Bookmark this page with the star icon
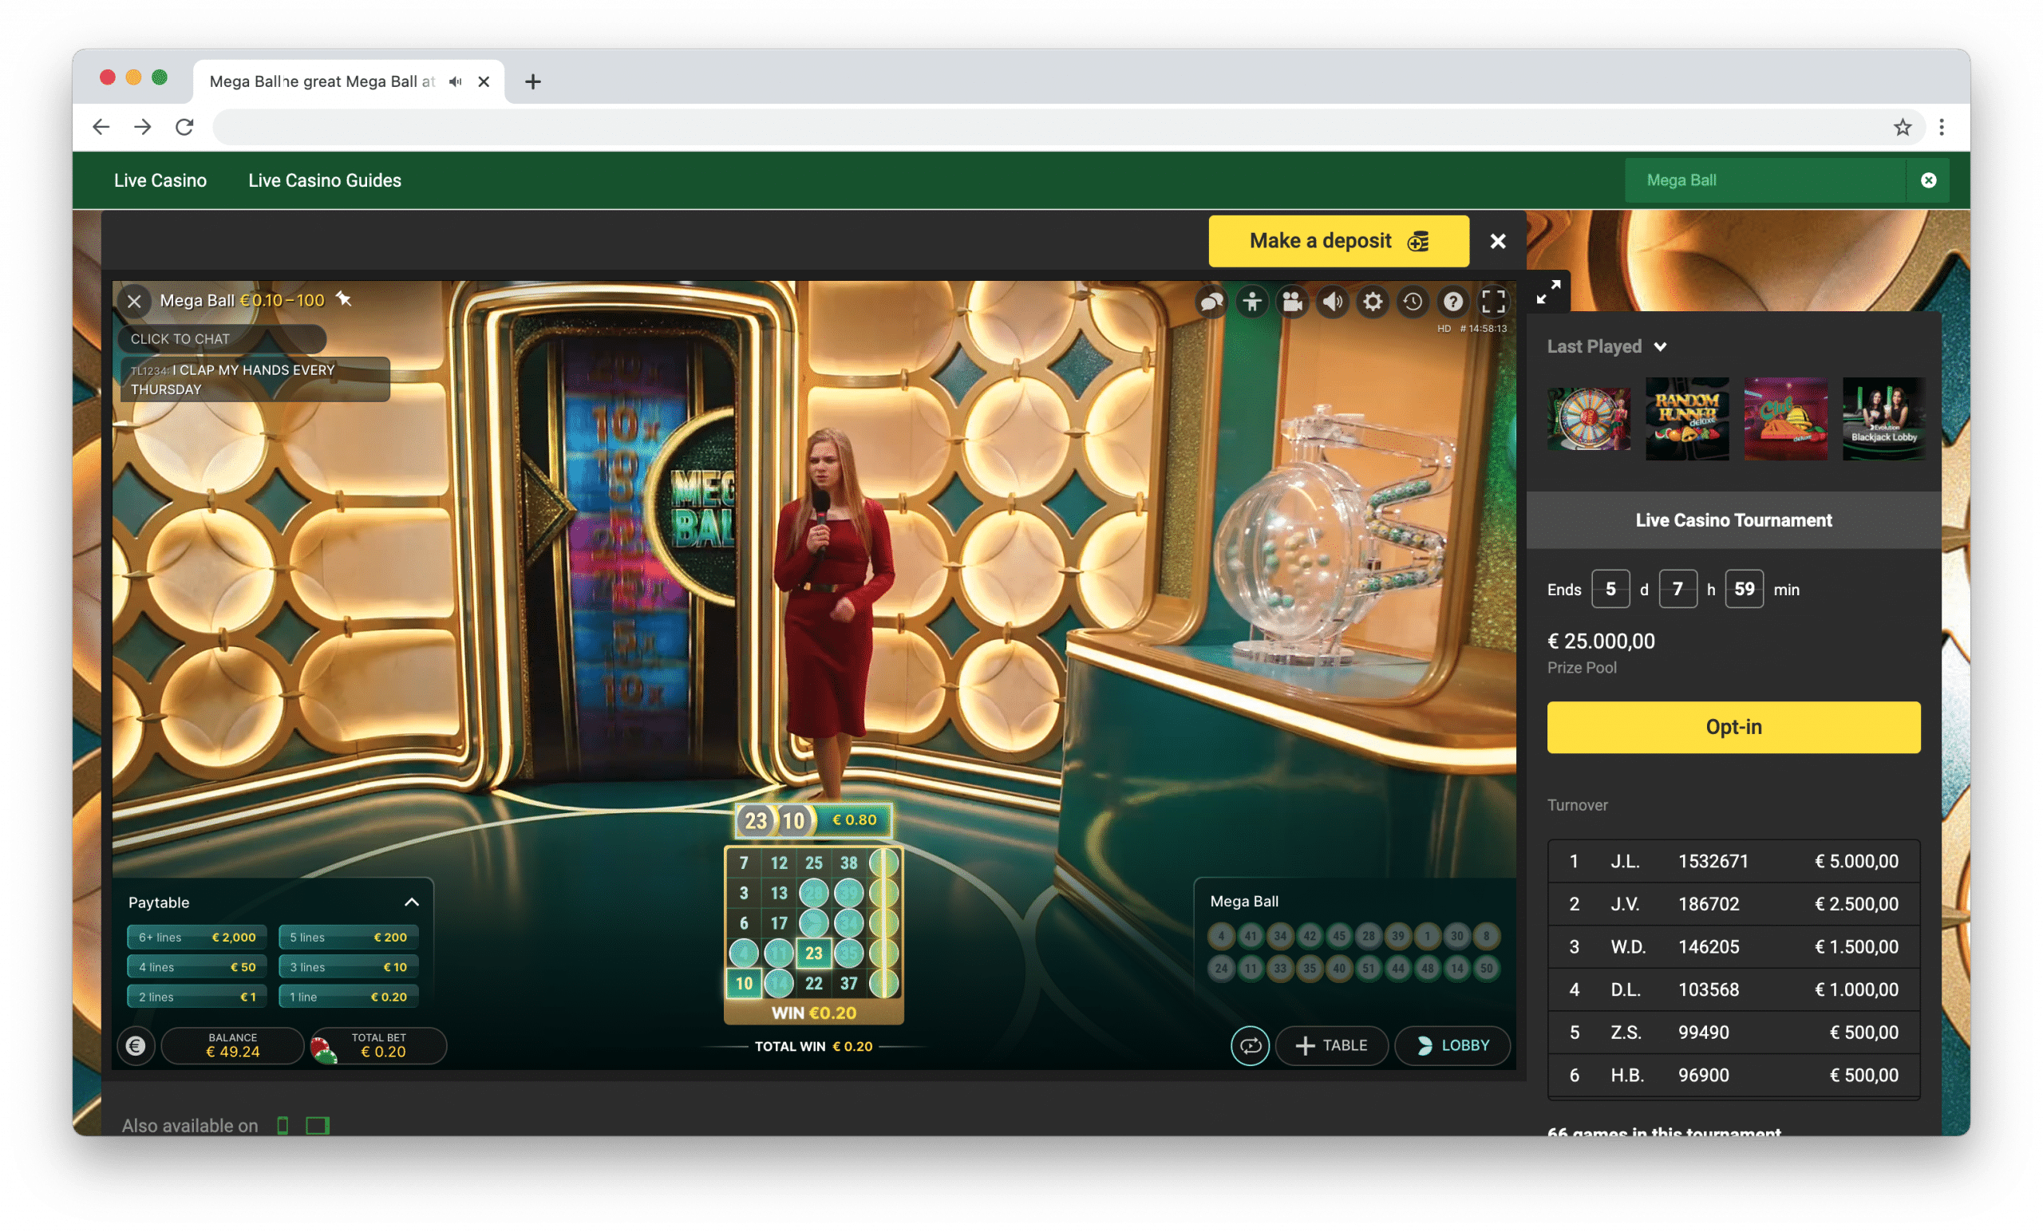Viewport: 2043px width, 1232px height. pyautogui.click(x=1902, y=127)
